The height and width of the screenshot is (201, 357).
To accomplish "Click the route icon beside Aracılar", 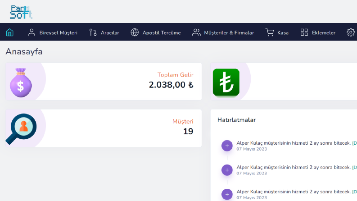I will click(x=93, y=32).
